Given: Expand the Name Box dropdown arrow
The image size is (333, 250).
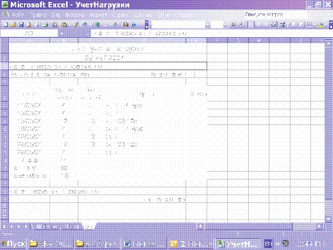Looking at the screenshot, I should point(61,33).
